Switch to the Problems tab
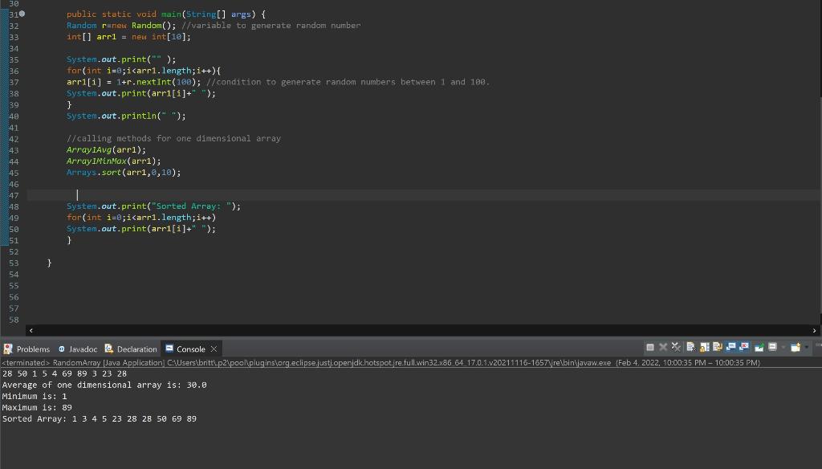Image resolution: width=822 pixels, height=469 pixels. pos(32,349)
